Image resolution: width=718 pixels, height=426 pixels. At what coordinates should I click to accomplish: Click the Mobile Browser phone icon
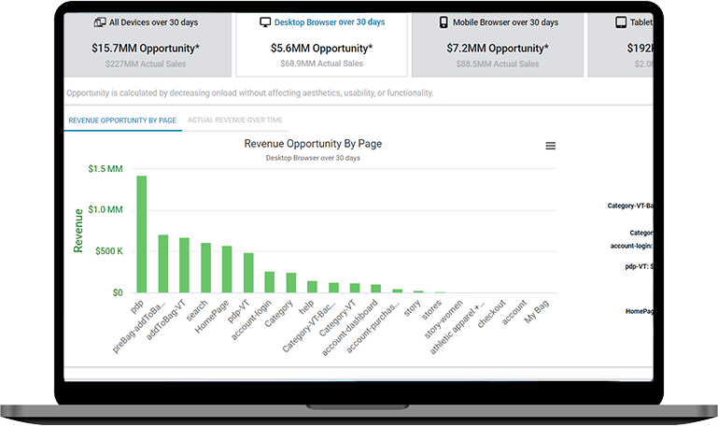tap(443, 22)
